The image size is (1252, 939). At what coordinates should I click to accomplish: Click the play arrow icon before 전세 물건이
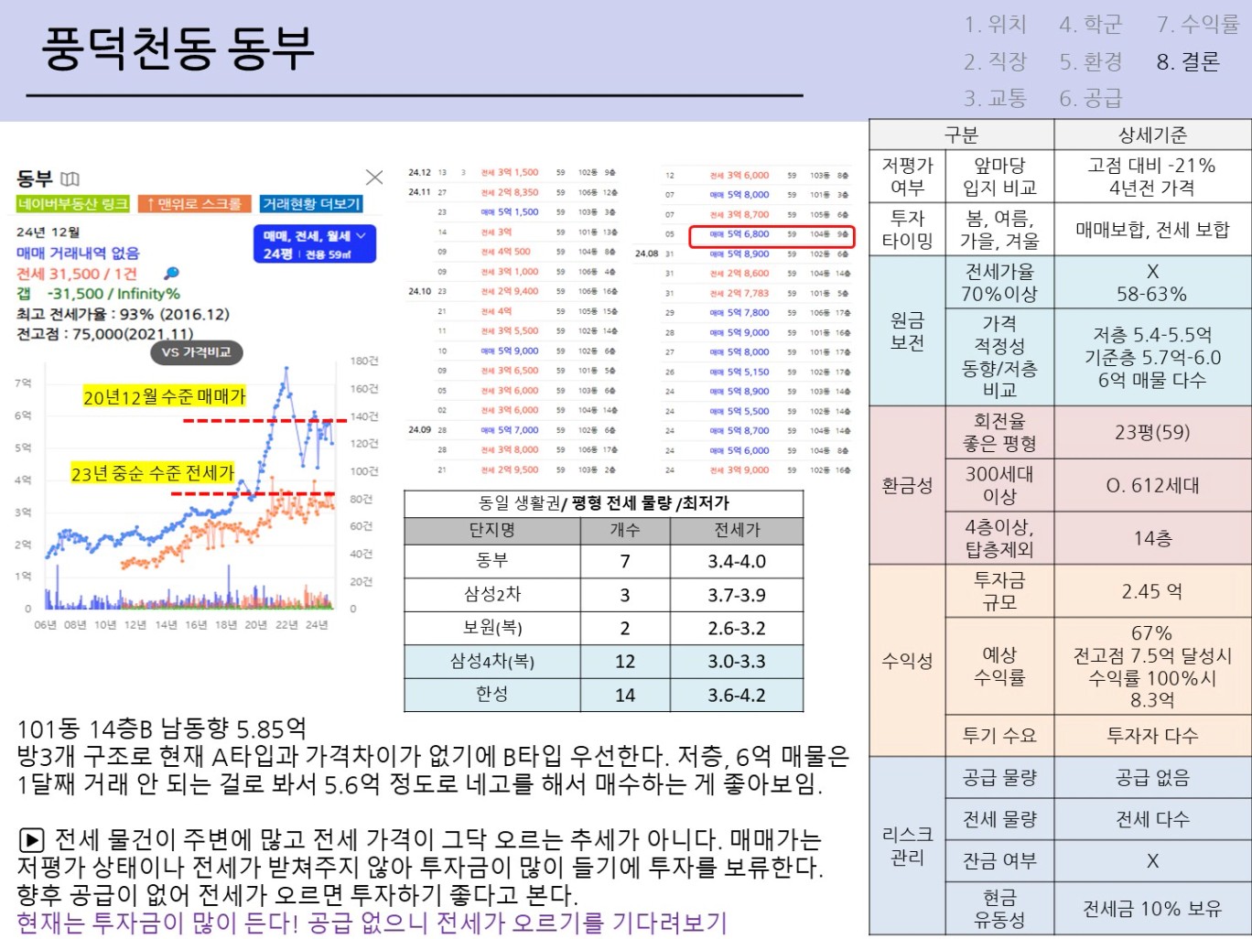(31, 839)
